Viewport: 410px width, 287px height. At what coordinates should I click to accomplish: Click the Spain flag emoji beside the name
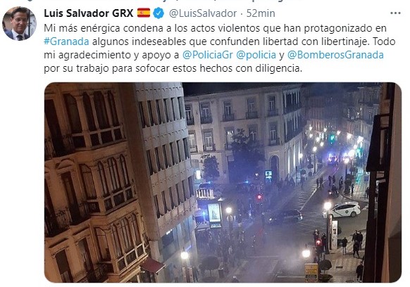144,13
